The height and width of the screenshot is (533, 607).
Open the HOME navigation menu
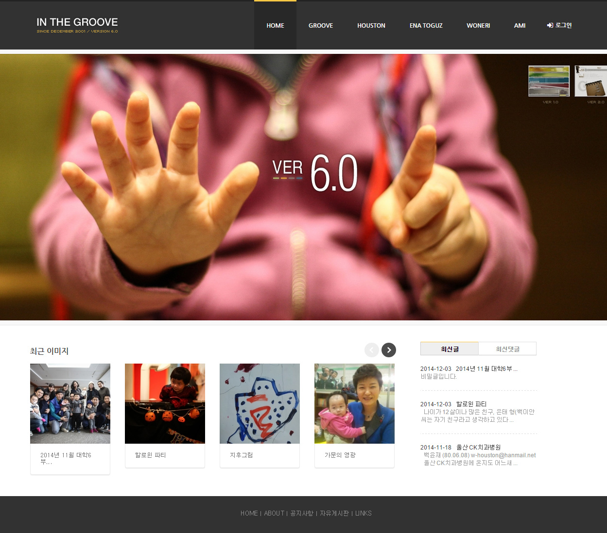(x=275, y=25)
